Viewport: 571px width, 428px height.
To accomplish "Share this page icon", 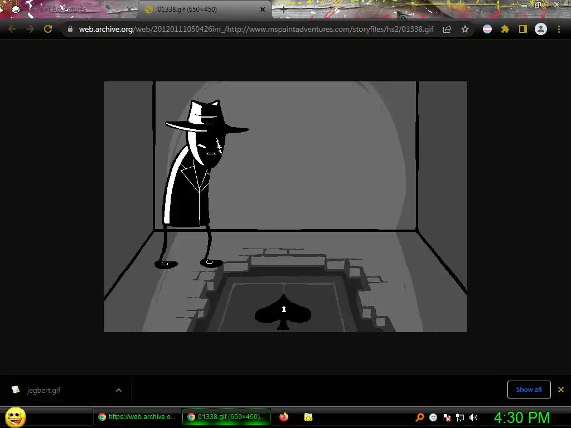I will tap(447, 29).
